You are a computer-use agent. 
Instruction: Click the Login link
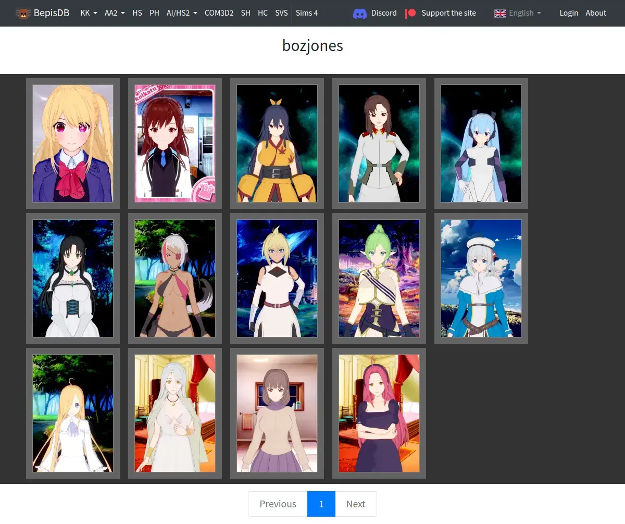click(x=569, y=13)
